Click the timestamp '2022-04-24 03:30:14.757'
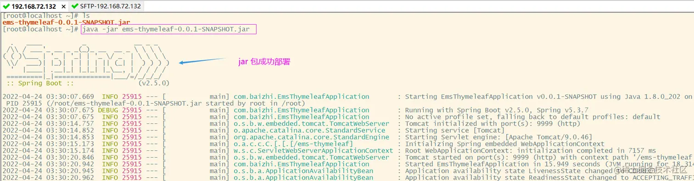The width and height of the screenshot is (694, 181). [48, 124]
